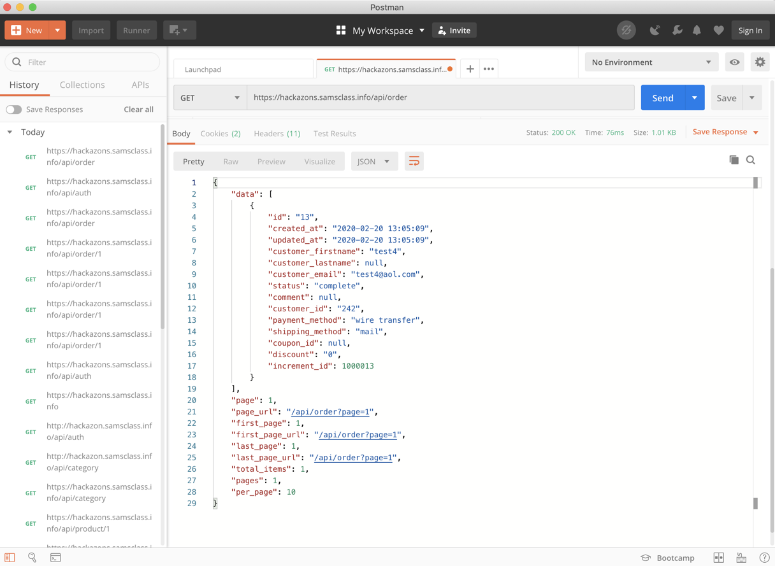Toggle sidebar visibility from the status bar
The width and height of the screenshot is (775, 566).
point(10,558)
